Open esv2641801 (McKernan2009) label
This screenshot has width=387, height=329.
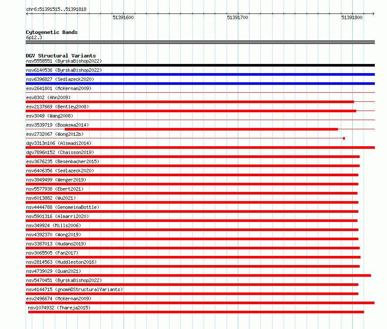point(59,88)
